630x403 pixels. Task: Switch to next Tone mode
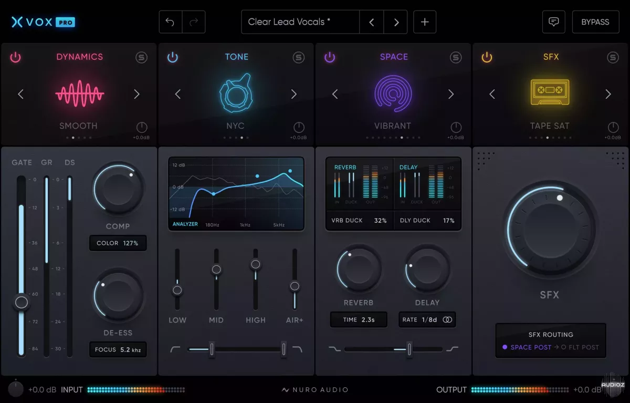coord(293,94)
